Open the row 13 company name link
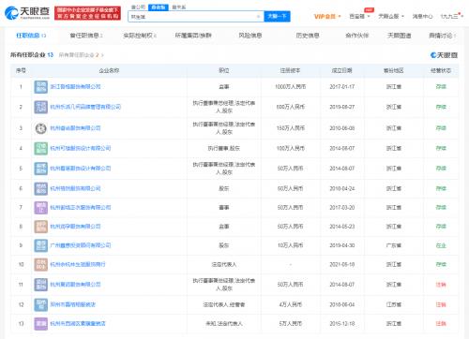 (78, 324)
